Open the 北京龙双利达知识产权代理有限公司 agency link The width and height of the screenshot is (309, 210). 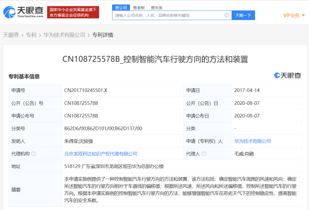point(101,154)
